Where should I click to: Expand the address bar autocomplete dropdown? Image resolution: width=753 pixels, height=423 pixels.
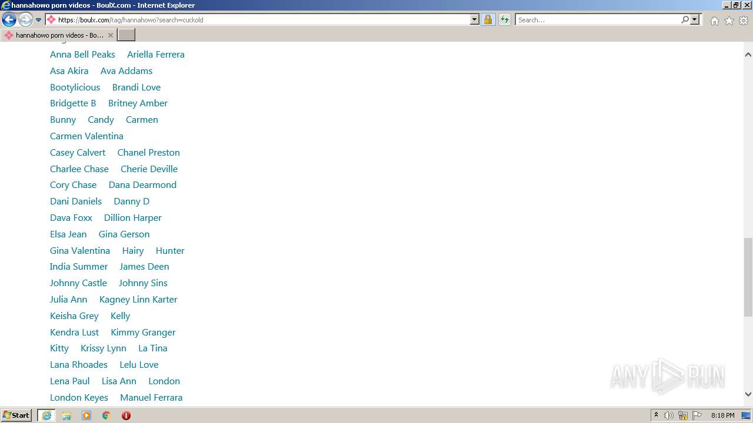click(x=475, y=19)
